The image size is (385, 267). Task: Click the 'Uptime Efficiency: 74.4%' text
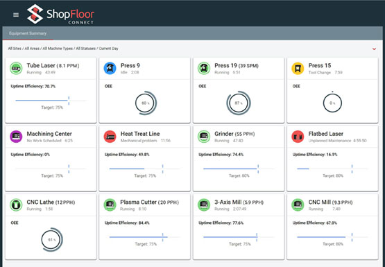[221, 155]
